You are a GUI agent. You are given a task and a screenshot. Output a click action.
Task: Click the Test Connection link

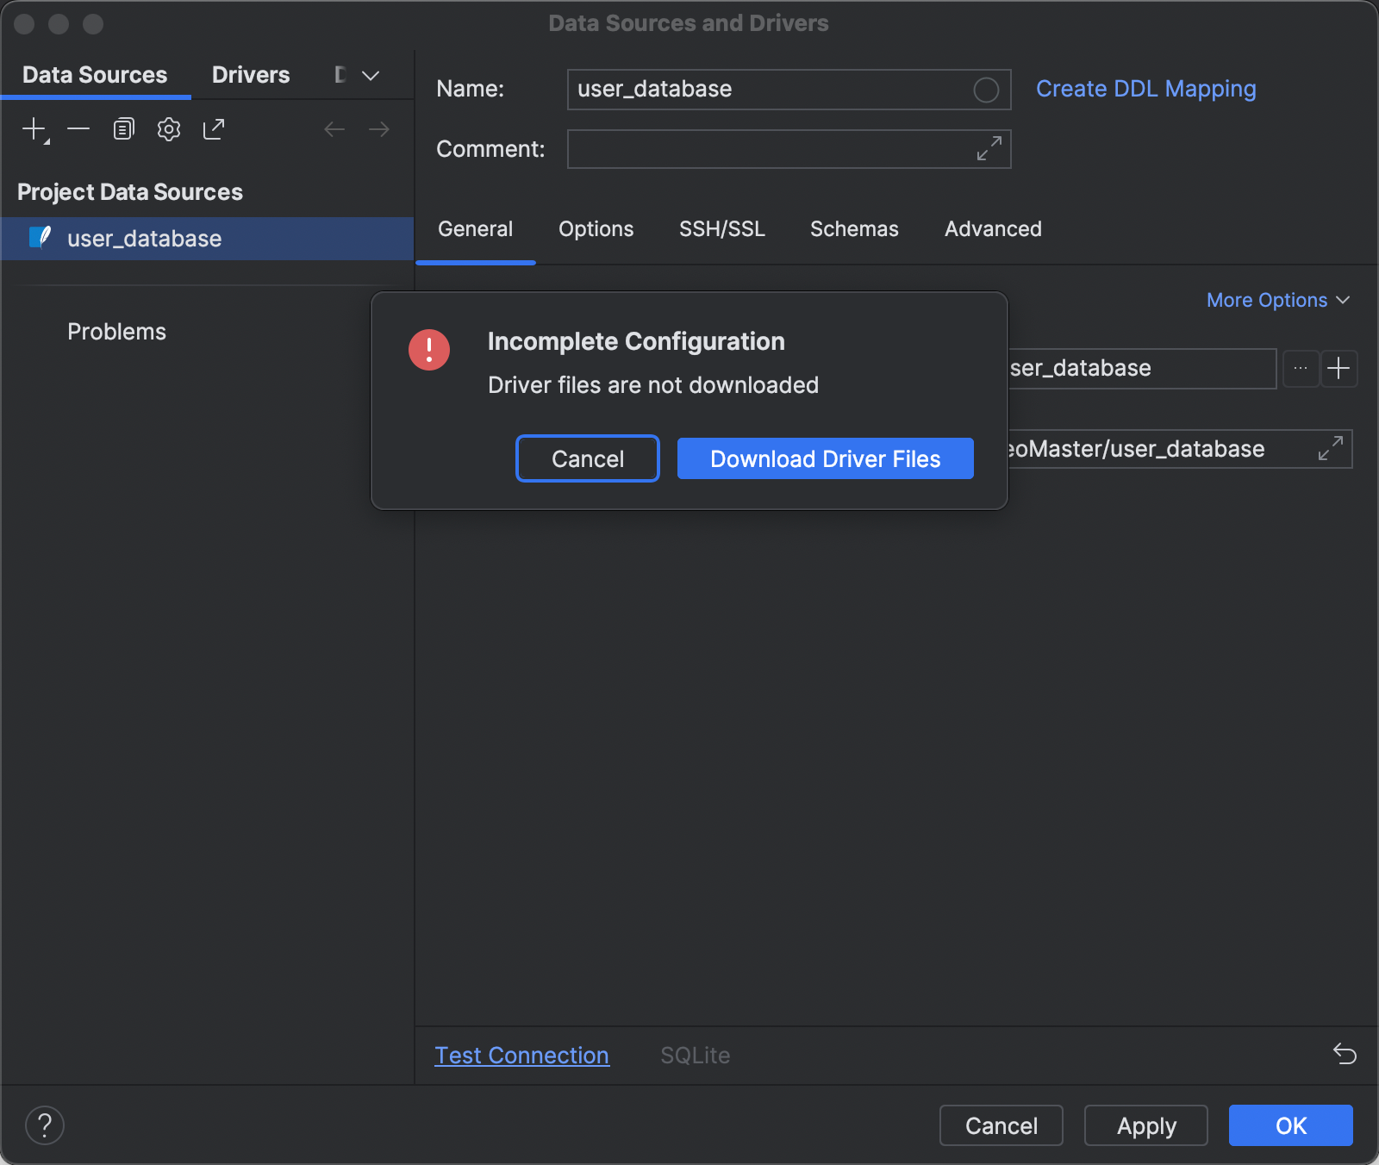(x=521, y=1055)
